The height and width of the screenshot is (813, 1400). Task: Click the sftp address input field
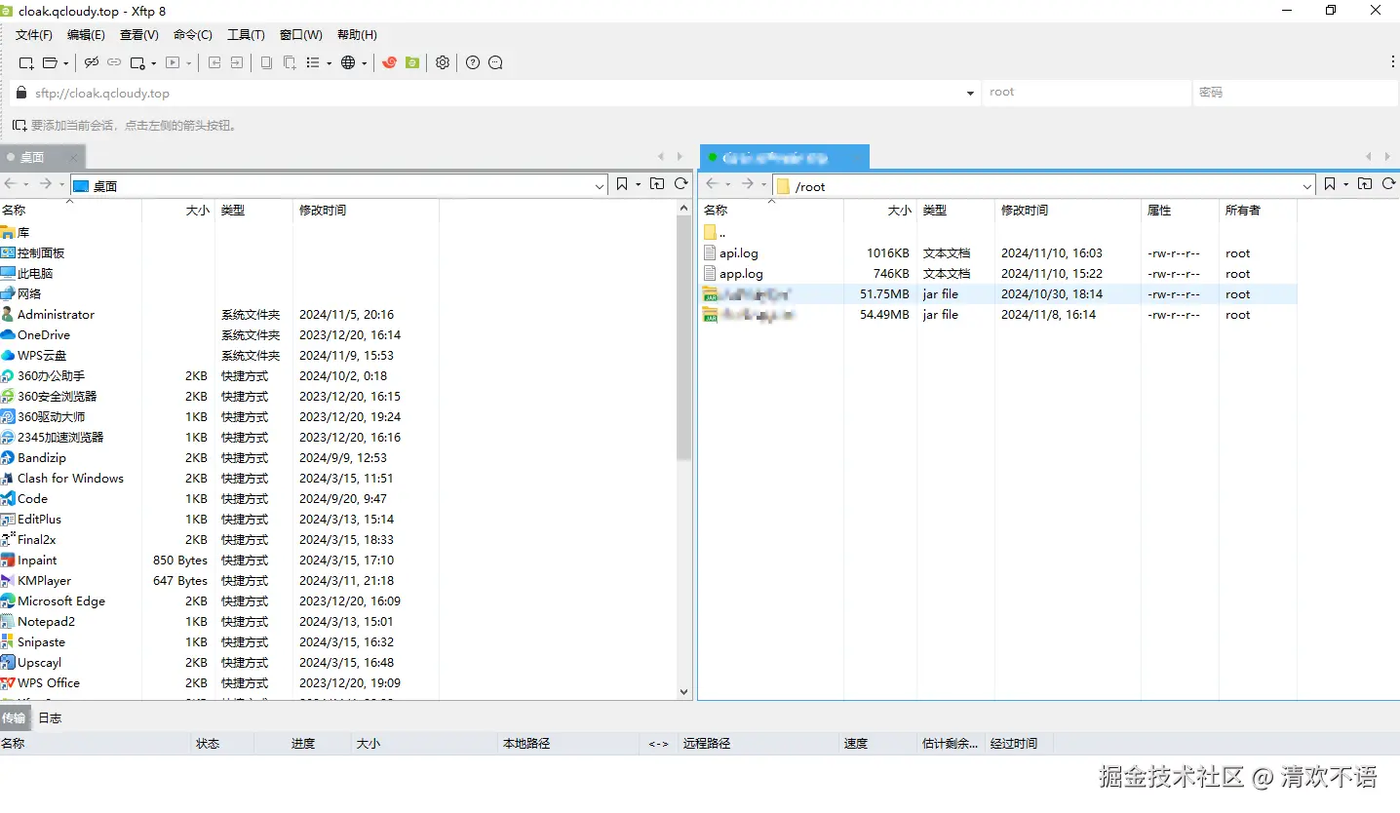click(494, 94)
